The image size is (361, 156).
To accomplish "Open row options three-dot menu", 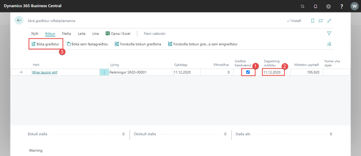I will [104, 72].
